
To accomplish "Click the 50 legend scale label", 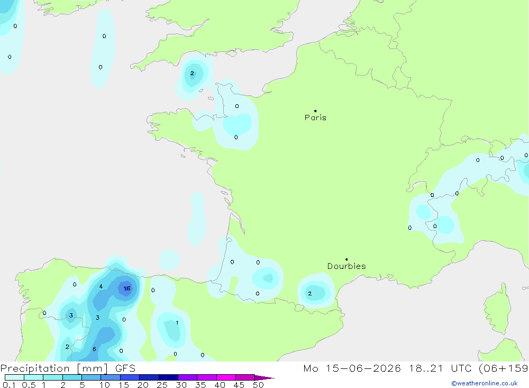I will pyautogui.click(x=258, y=385).
